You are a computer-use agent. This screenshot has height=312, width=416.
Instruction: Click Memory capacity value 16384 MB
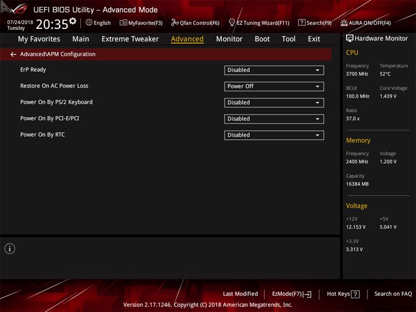tap(357, 184)
